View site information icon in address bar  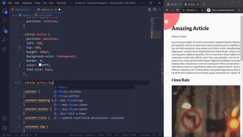[x=184, y=10]
